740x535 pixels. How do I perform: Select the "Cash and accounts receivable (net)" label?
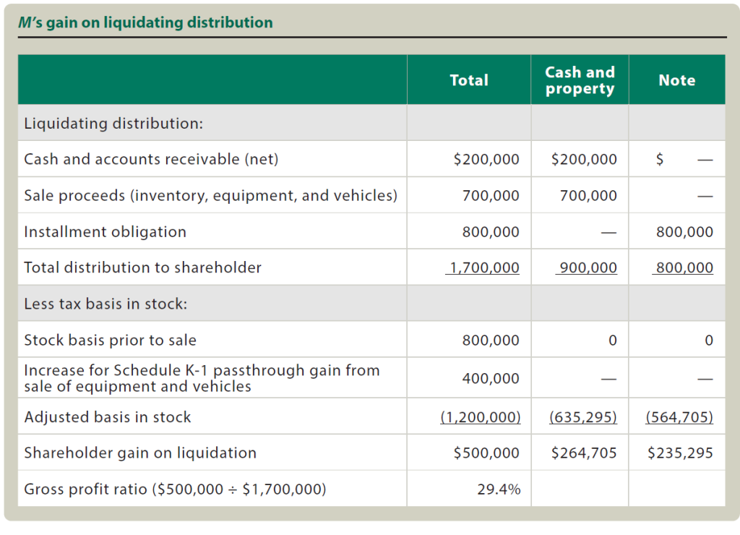click(151, 159)
